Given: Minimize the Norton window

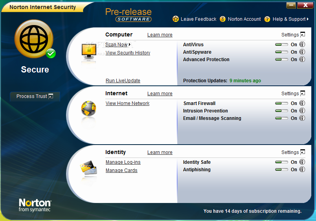Looking at the screenshot, I should tap(291, 5).
